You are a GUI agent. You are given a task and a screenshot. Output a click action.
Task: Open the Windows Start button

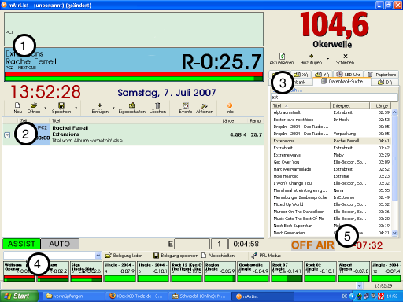pos(19,296)
